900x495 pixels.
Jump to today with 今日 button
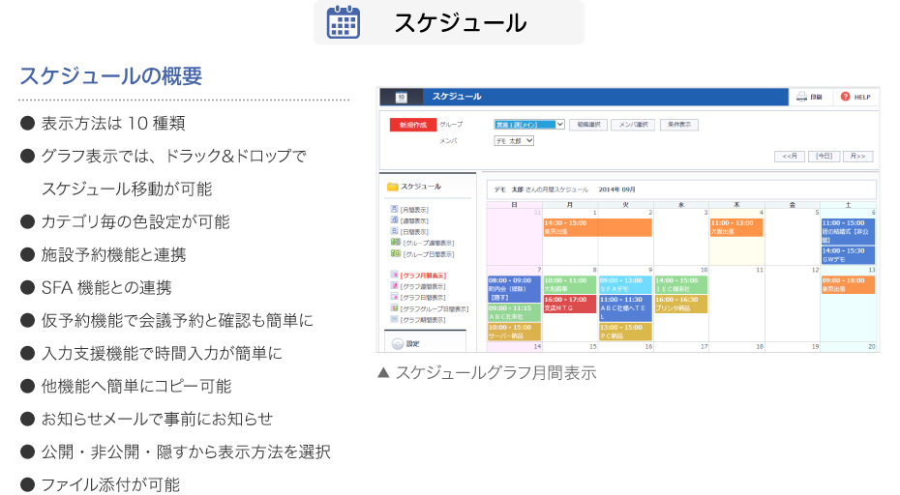(823, 156)
